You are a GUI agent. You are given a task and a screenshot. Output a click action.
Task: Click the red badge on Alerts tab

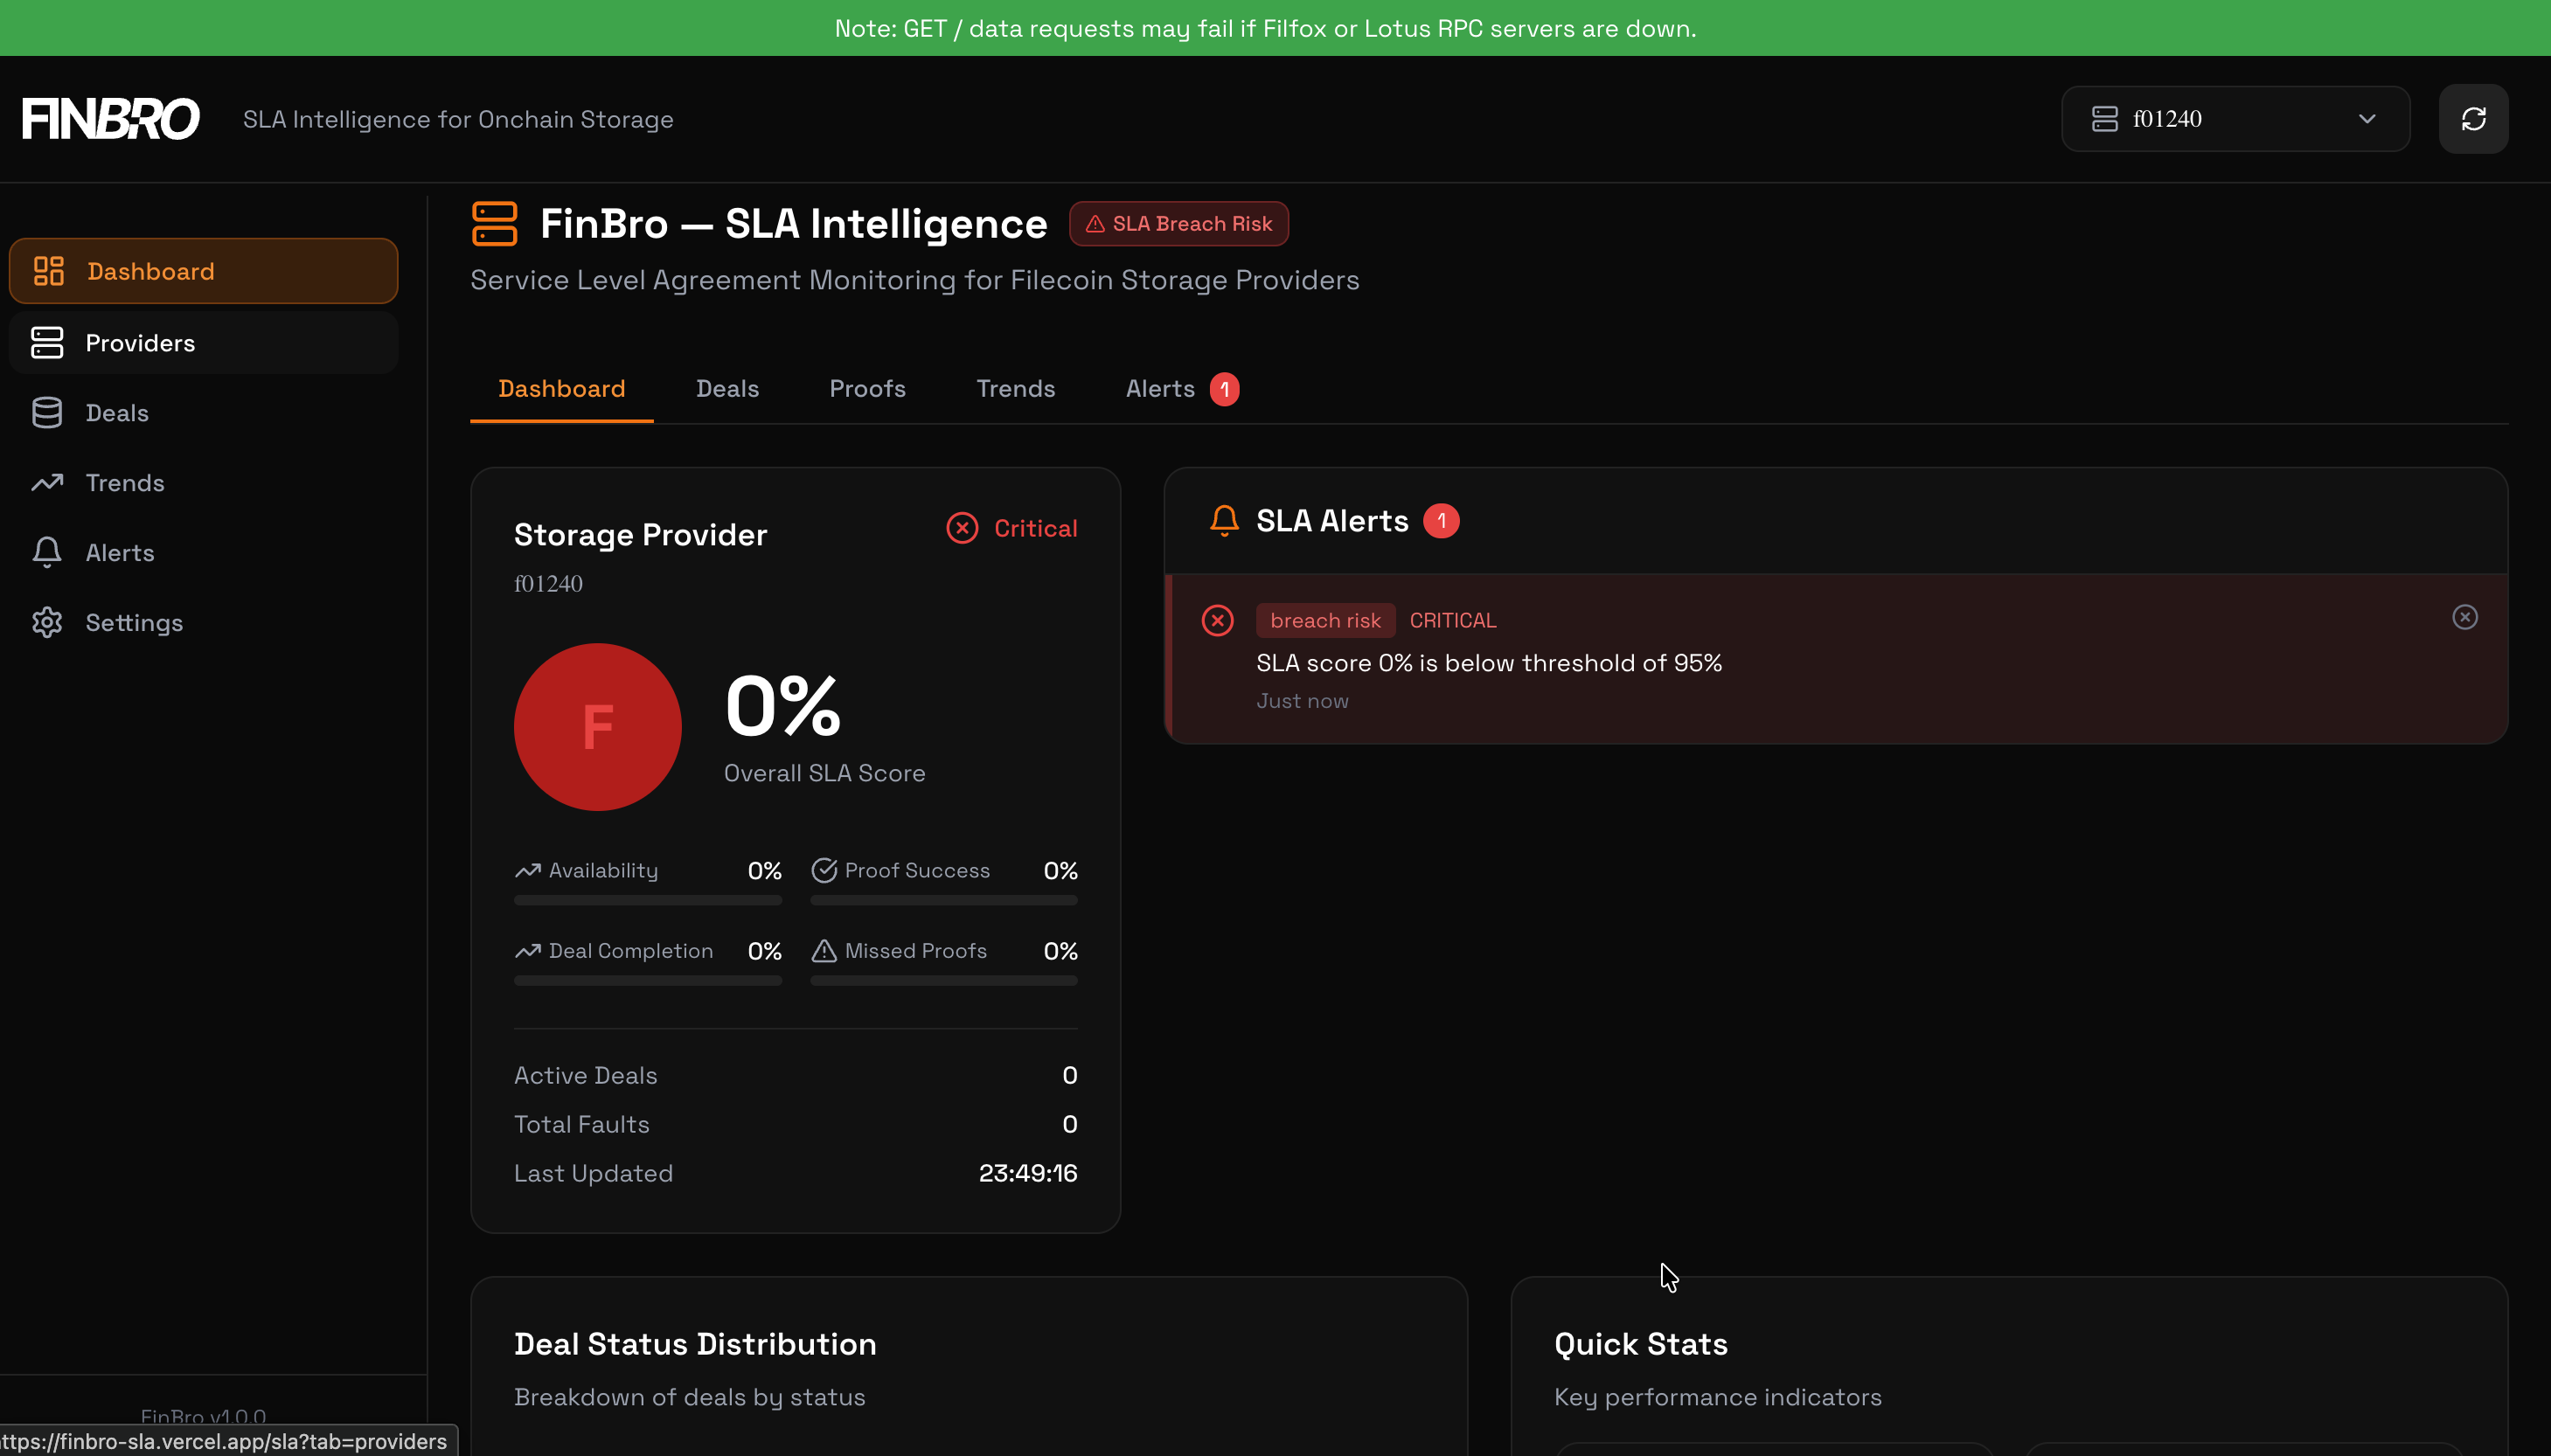[1224, 389]
